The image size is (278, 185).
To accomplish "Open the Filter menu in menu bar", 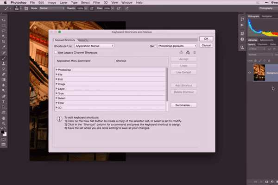I will coord(97,2).
